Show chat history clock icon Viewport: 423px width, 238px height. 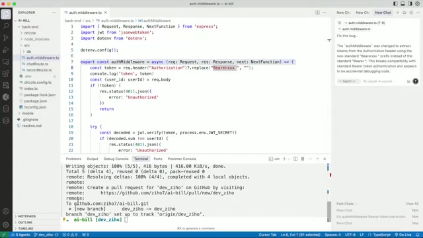coord(411,13)
